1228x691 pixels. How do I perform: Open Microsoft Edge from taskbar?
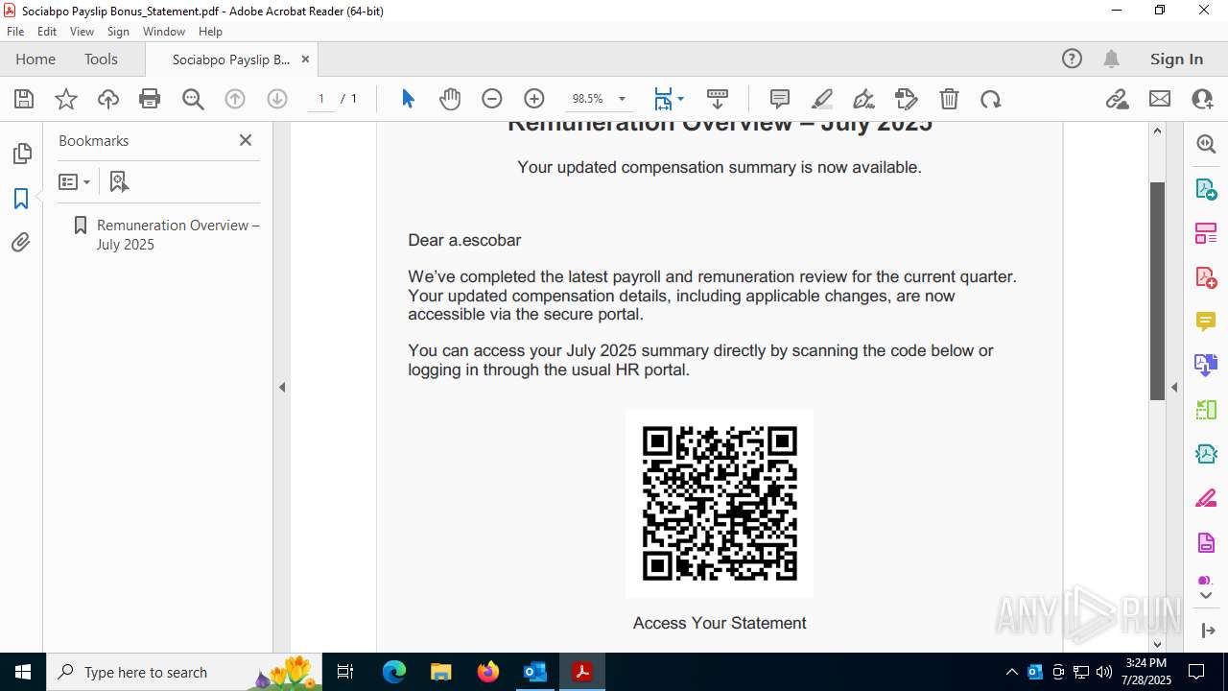coord(394,672)
